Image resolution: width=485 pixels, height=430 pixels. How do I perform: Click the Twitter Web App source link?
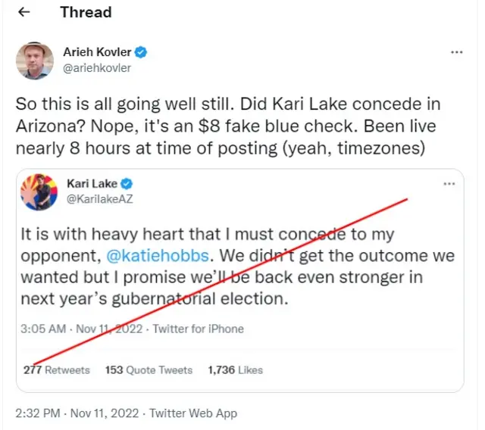[x=193, y=413]
